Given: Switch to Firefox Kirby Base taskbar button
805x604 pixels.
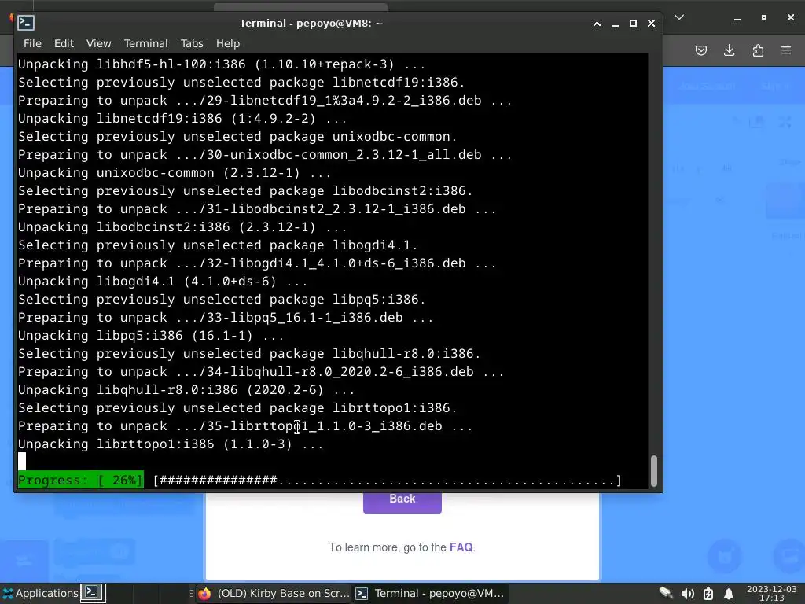Looking at the screenshot, I should coord(274,593).
